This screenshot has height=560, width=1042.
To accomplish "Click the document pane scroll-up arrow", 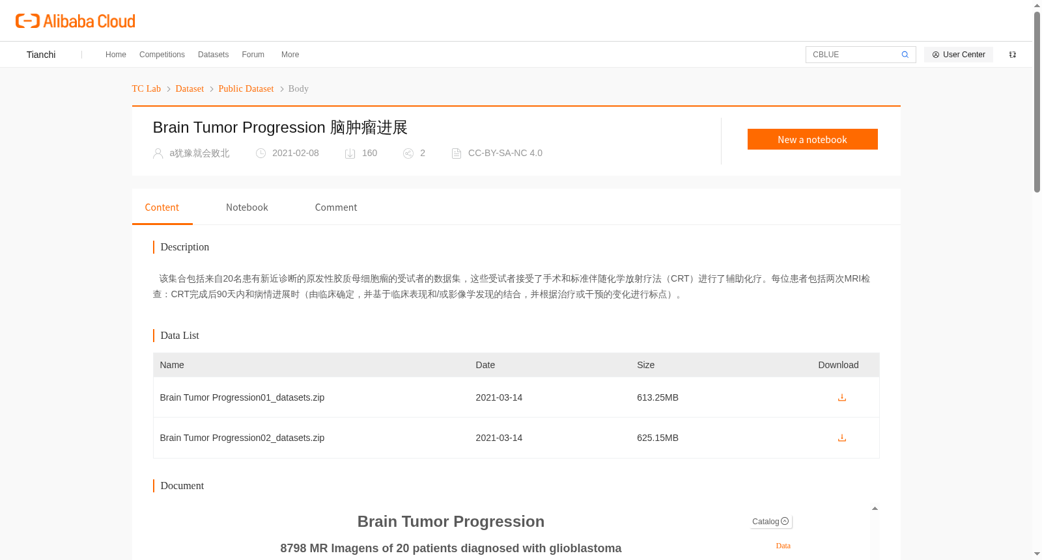I will pos(875,509).
